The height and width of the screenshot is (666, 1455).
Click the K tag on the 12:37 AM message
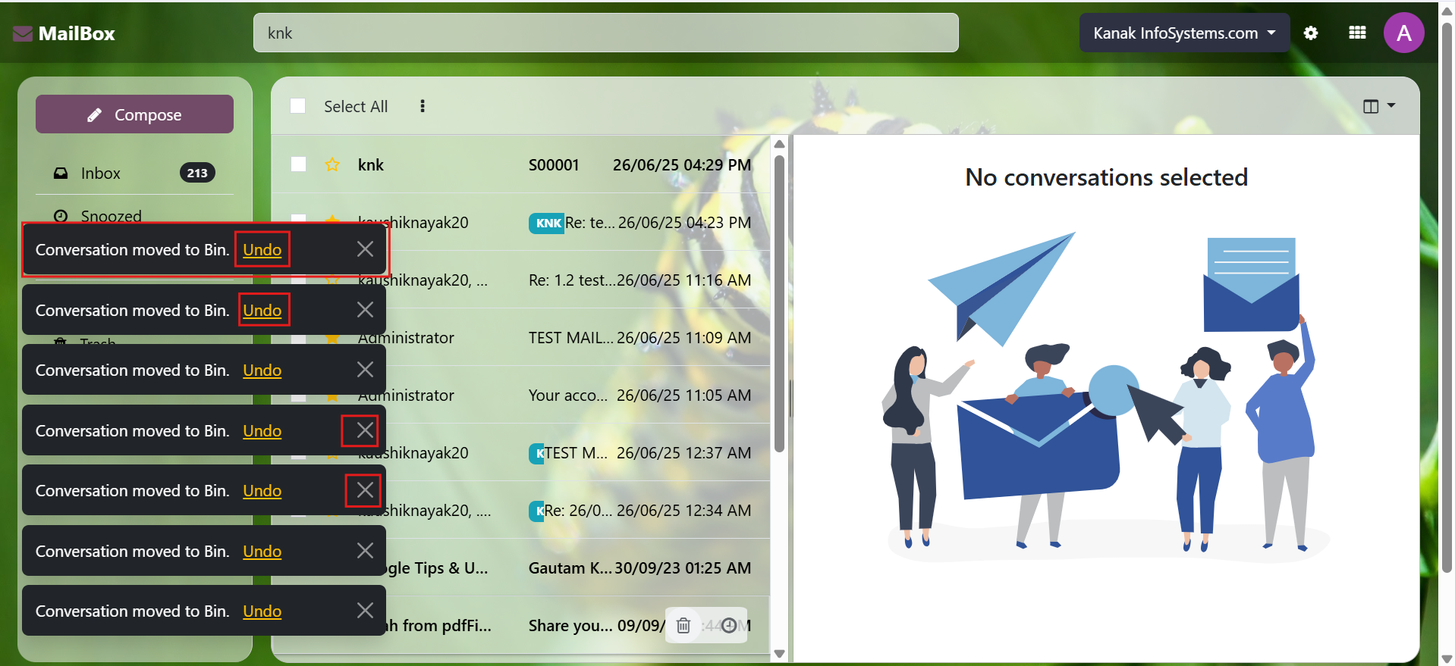click(x=537, y=453)
